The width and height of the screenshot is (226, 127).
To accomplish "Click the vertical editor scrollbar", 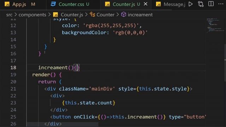I will [225, 63].
